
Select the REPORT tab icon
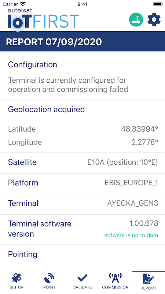(148, 281)
